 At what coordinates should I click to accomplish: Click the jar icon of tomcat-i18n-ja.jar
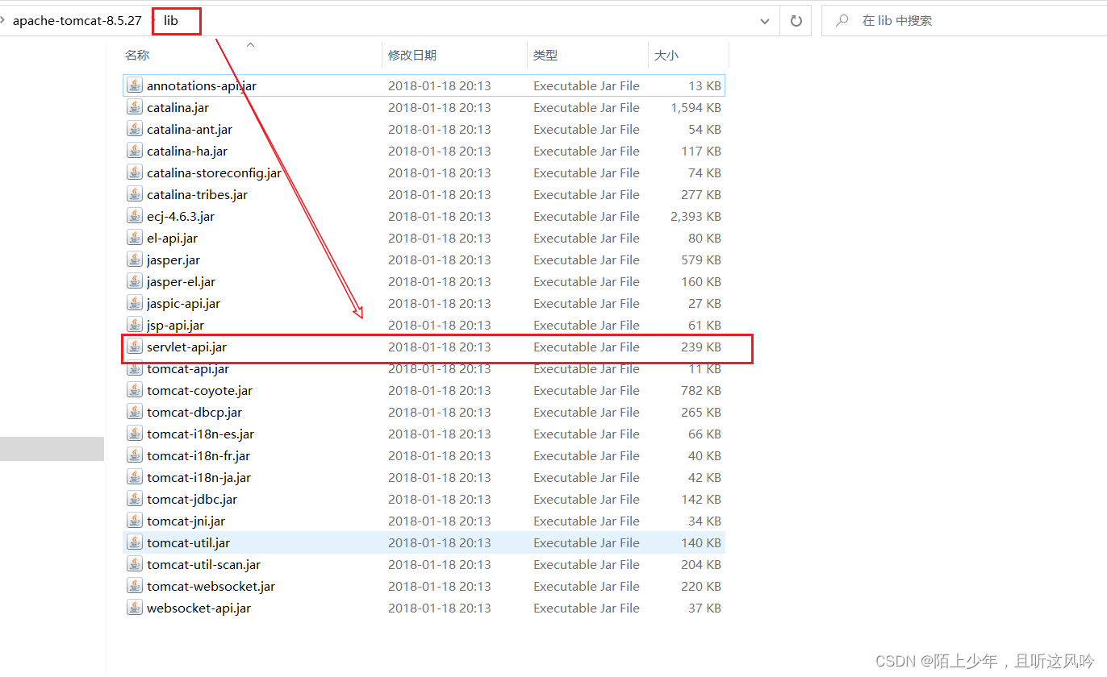tap(135, 477)
